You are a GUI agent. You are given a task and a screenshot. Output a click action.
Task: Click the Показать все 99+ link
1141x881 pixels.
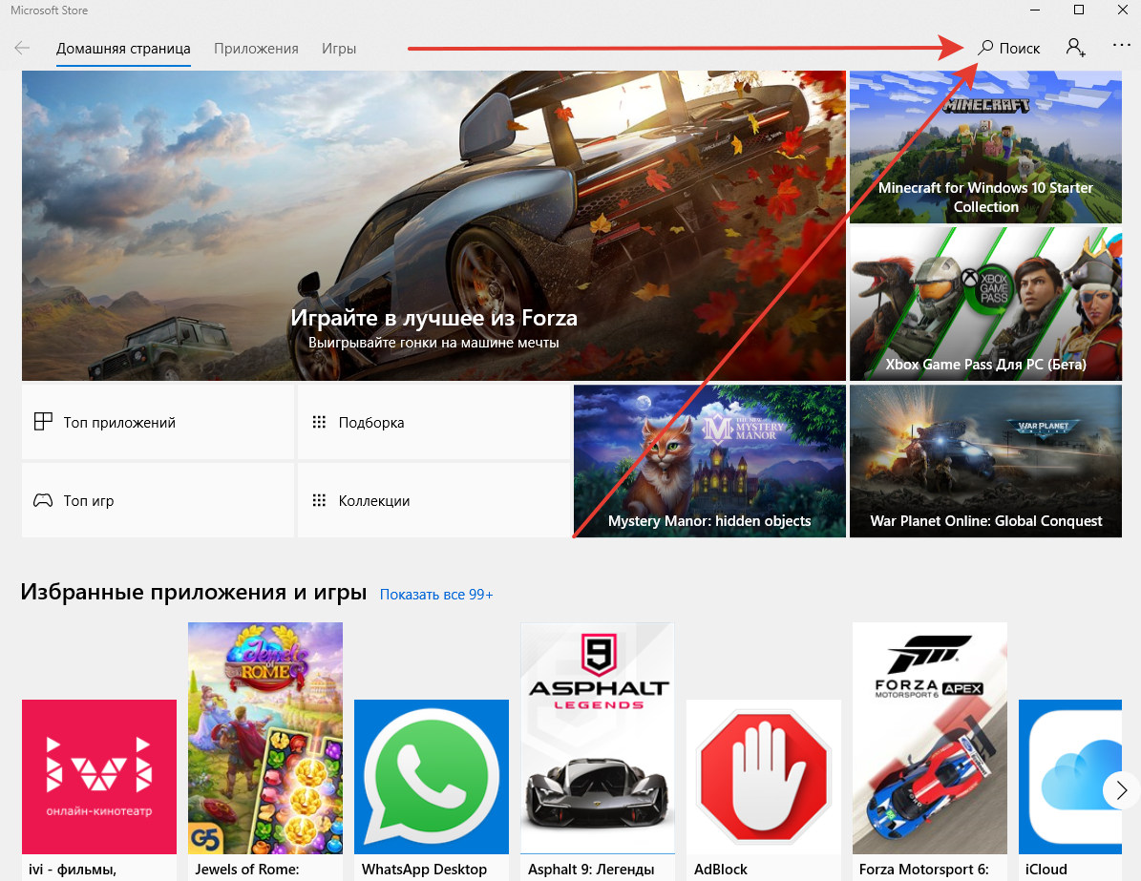[x=436, y=595]
